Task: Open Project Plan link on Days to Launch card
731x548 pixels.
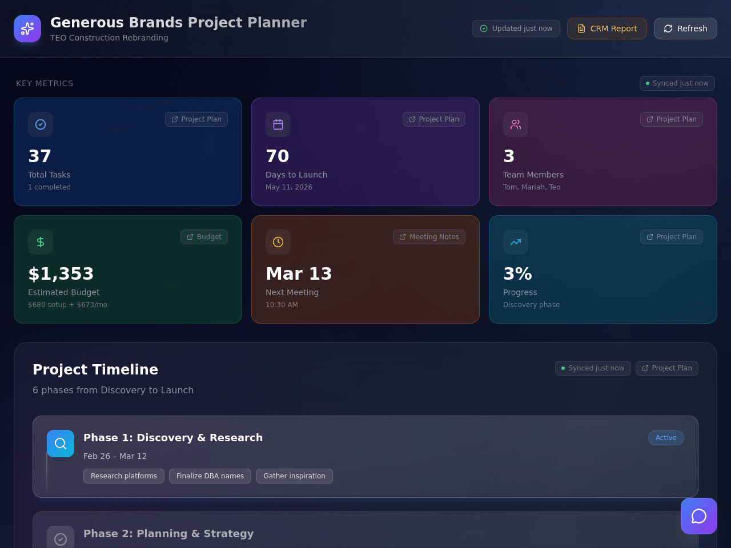Action: 434,119
